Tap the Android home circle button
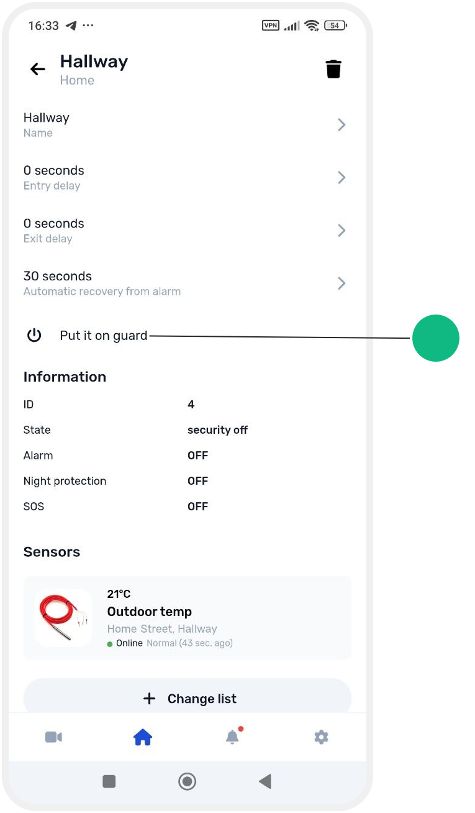This screenshot has width=475, height=813. [187, 781]
